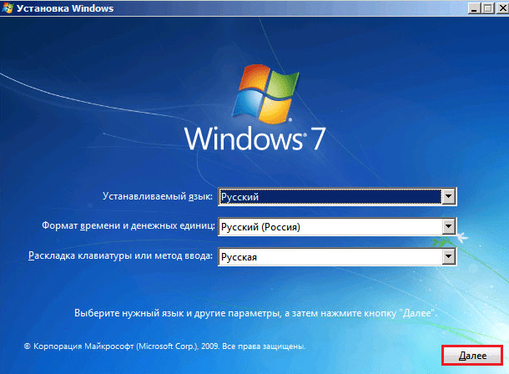Click the Установка Windows title text

(65, 8)
